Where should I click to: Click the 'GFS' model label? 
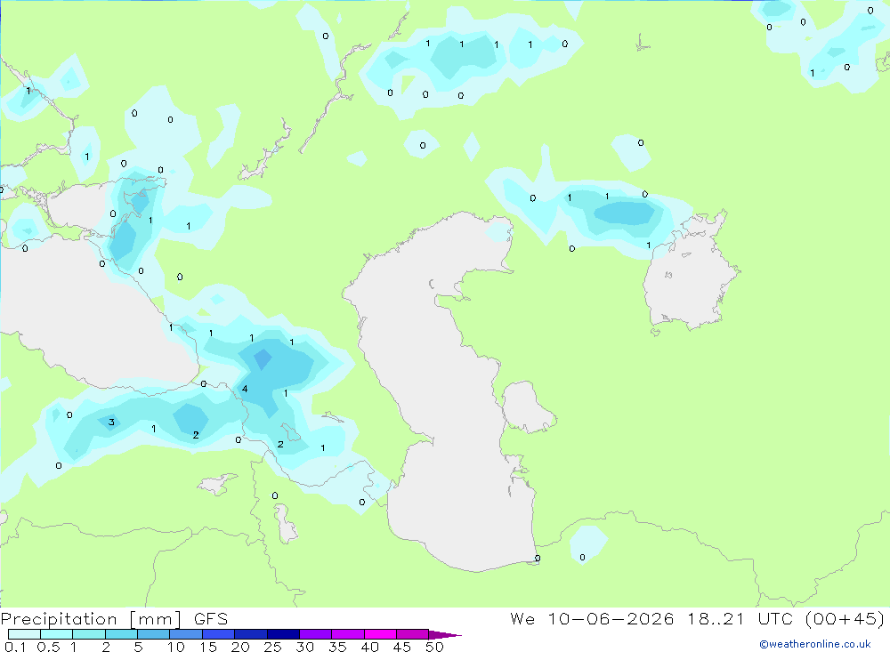click(x=211, y=618)
